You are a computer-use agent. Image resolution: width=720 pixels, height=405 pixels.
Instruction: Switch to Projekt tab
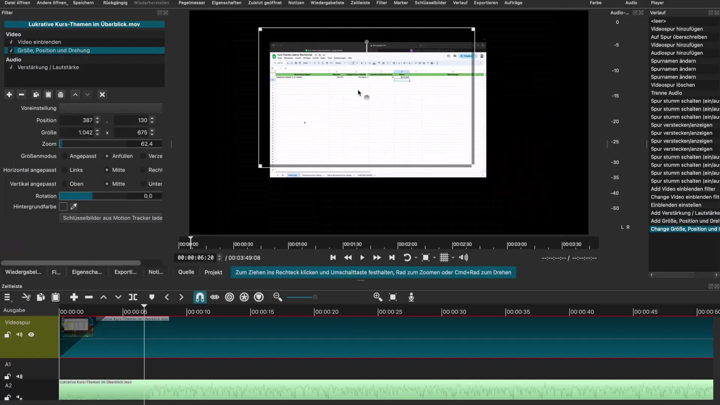(x=213, y=272)
